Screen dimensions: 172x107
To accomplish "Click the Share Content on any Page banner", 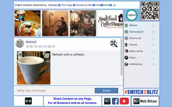I will click(73, 101).
